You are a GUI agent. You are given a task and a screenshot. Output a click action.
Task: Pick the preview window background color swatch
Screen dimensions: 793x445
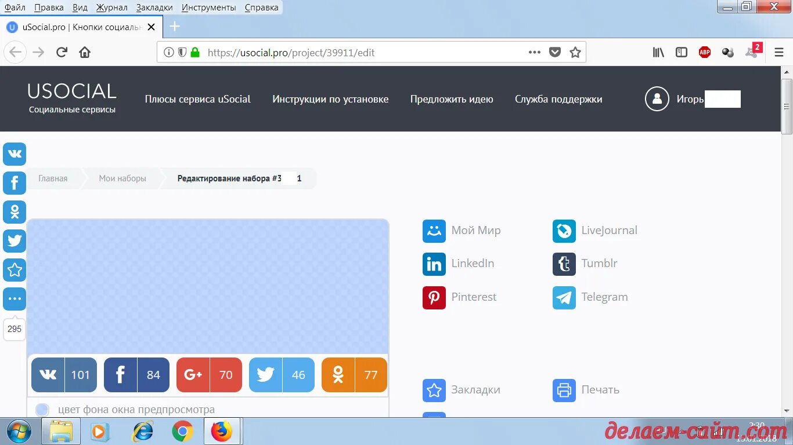click(42, 410)
